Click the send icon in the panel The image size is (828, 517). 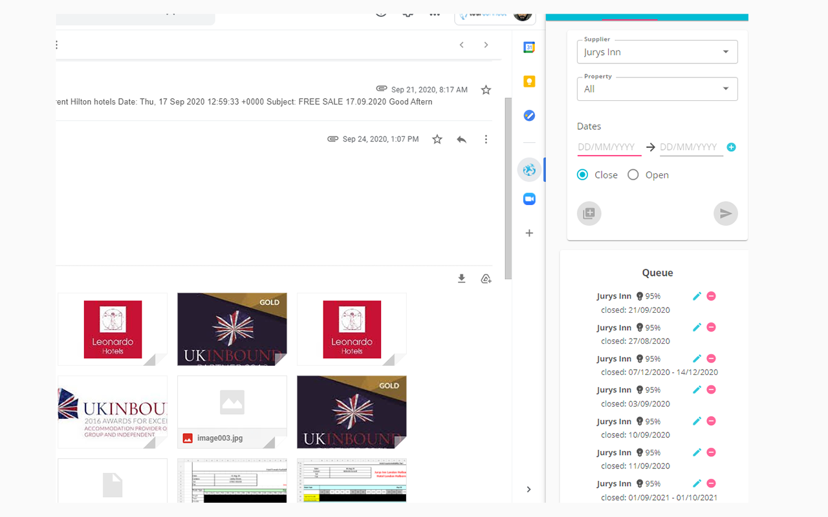[x=725, y=213]
